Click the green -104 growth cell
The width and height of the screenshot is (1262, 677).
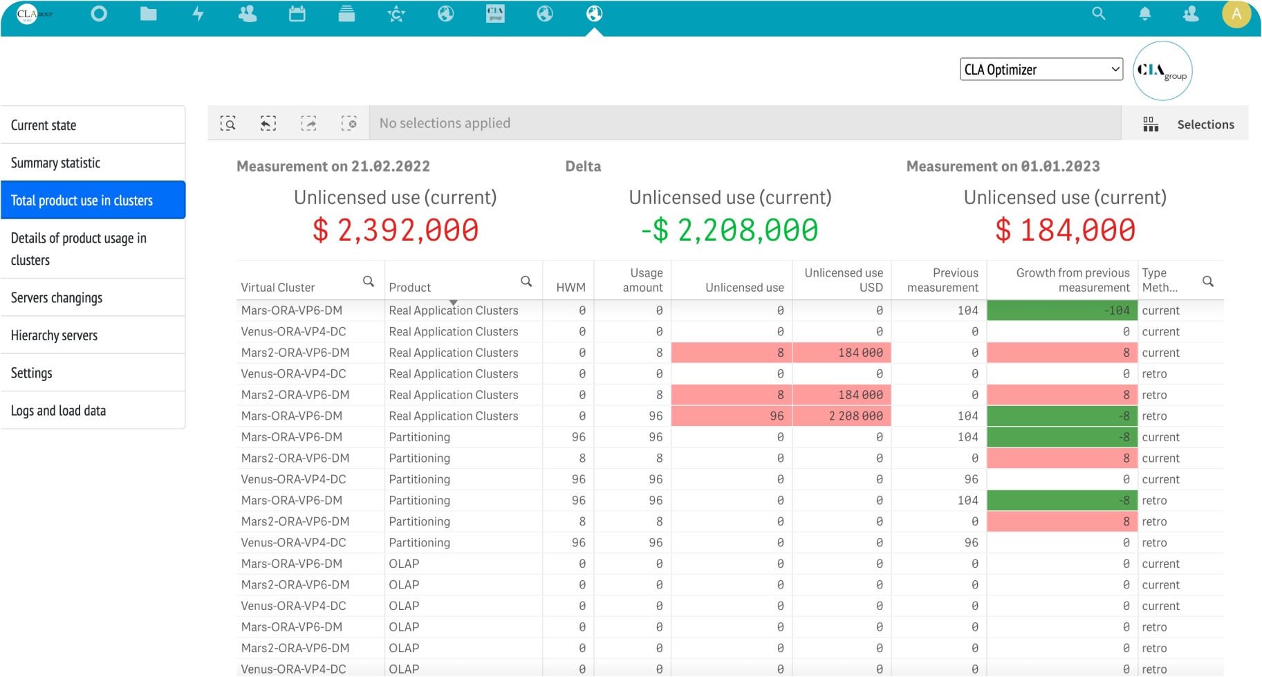[1061, 310]
